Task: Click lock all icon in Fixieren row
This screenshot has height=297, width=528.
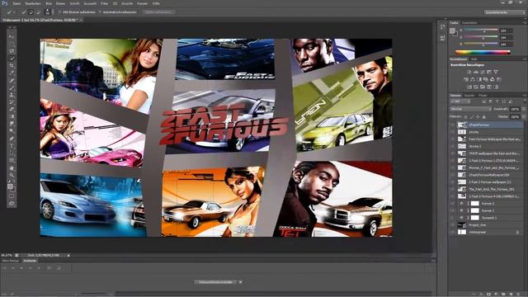Action: point(484,117)
